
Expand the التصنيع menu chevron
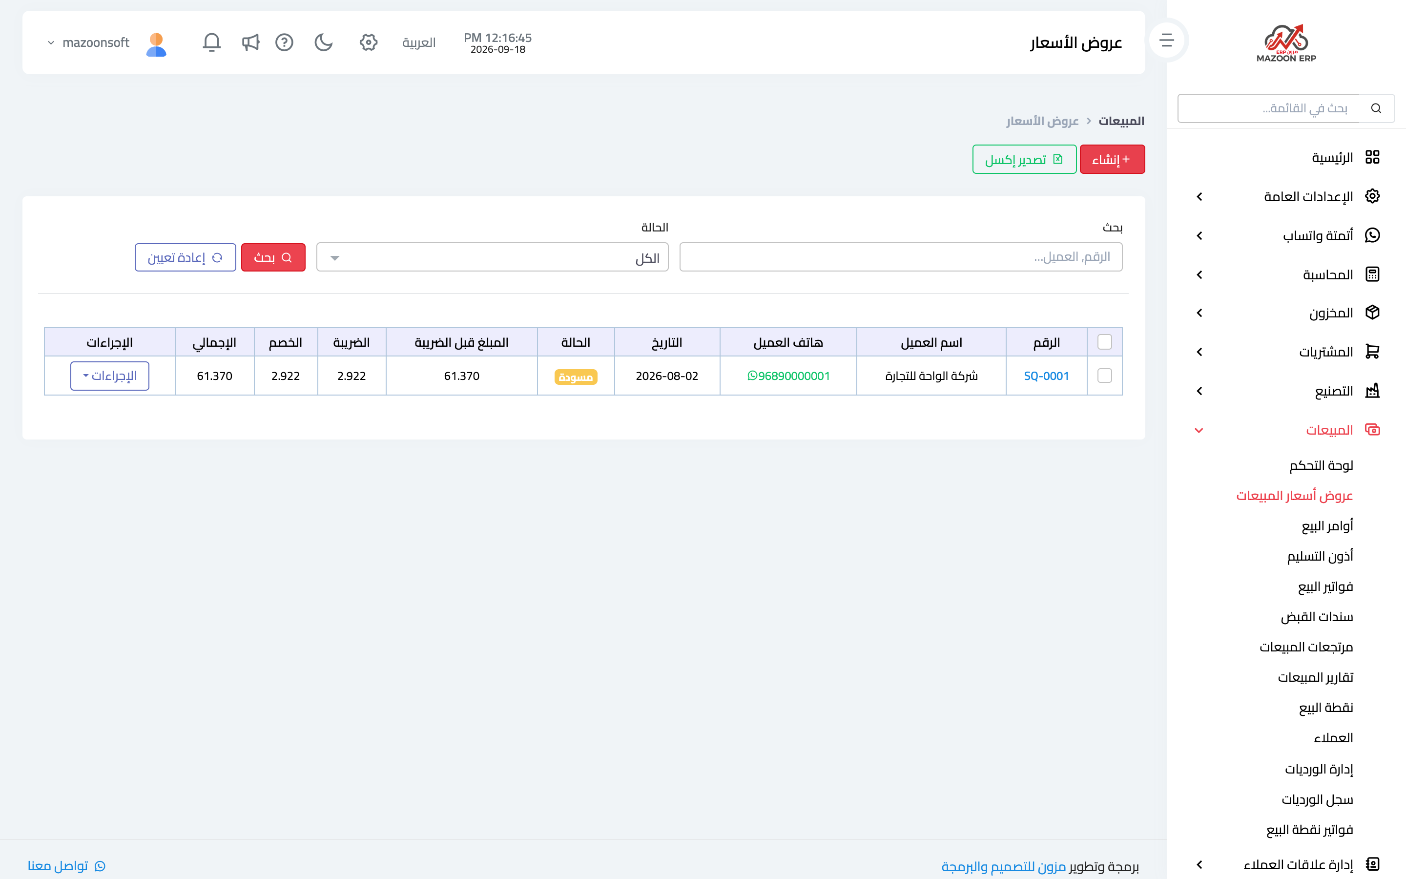point(1200,391)
